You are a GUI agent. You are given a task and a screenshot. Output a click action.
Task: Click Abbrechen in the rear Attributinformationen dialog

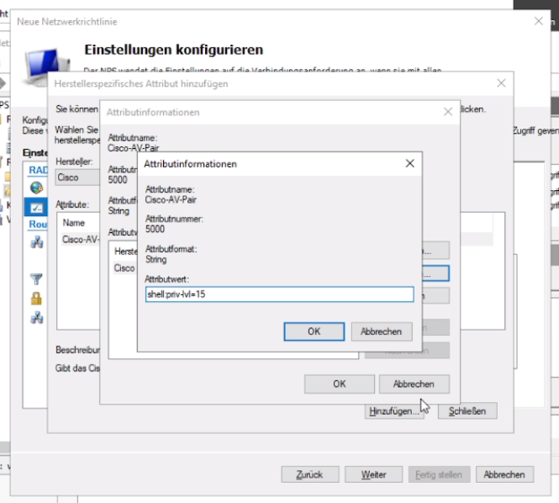coord(414,384)
